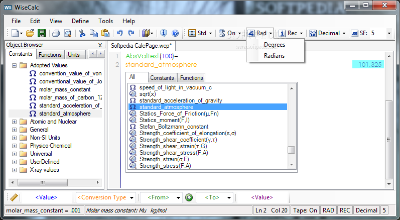Switch to Units tab in Object Browser
Image resolution: width=400 pixels, height=220 pixels.
click(74, 55)
